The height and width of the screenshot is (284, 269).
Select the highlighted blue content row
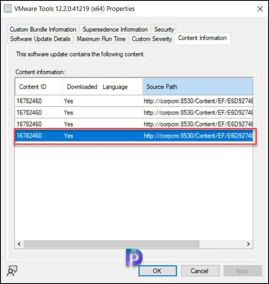point(134,135)
